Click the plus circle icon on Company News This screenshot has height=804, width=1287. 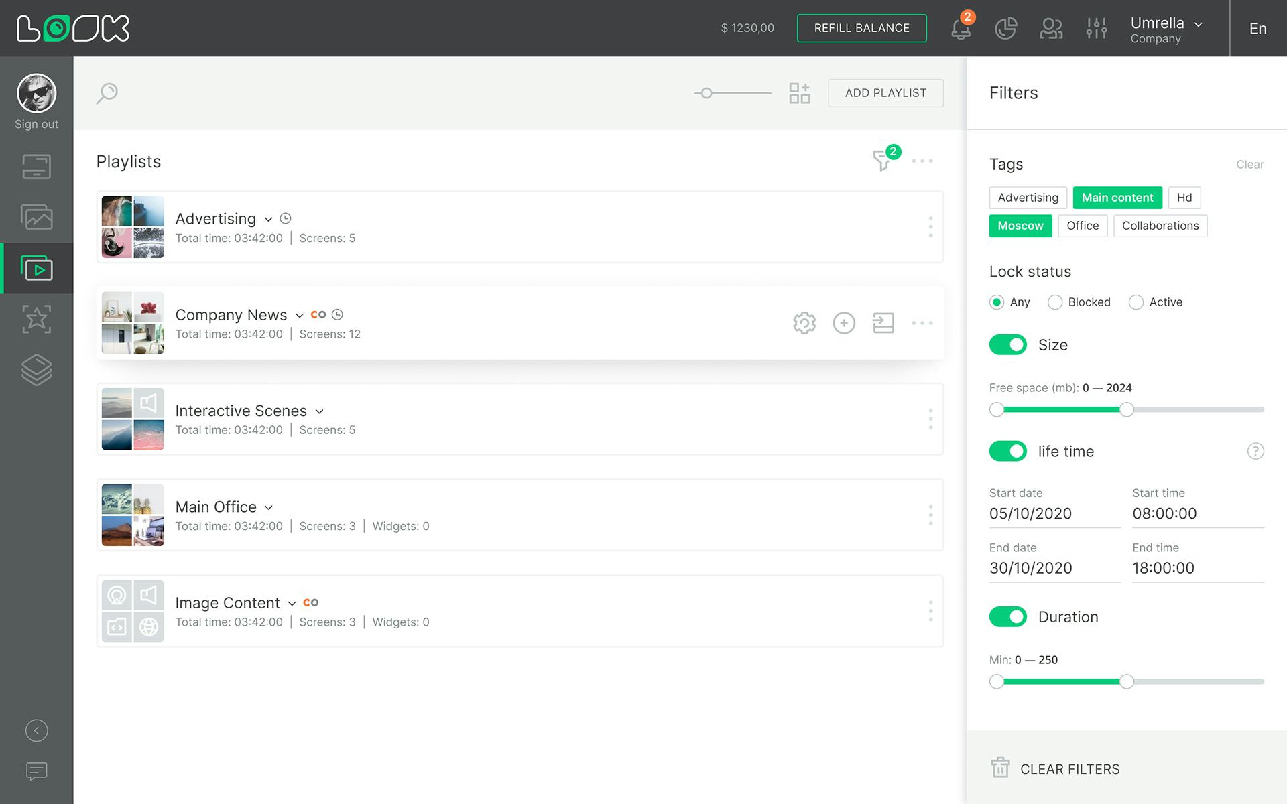(x=844, y=323)
